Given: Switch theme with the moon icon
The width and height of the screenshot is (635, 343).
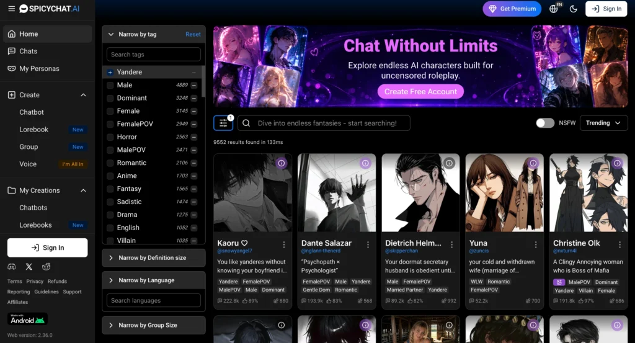Looking at the screenshot, I should click(x=574, y=9).
